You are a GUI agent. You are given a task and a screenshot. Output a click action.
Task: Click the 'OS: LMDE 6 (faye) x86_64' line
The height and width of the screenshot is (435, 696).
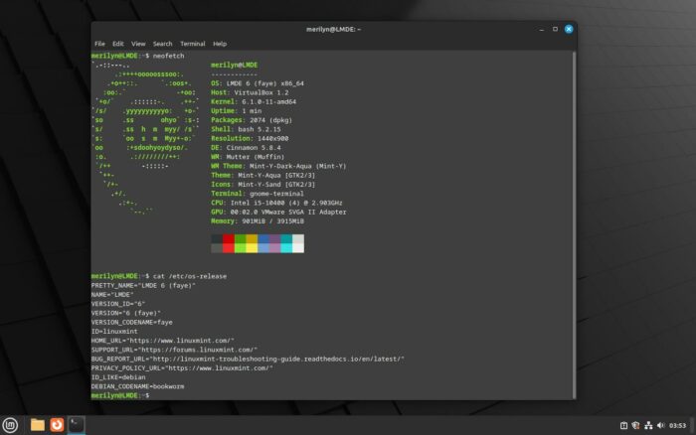258,83
